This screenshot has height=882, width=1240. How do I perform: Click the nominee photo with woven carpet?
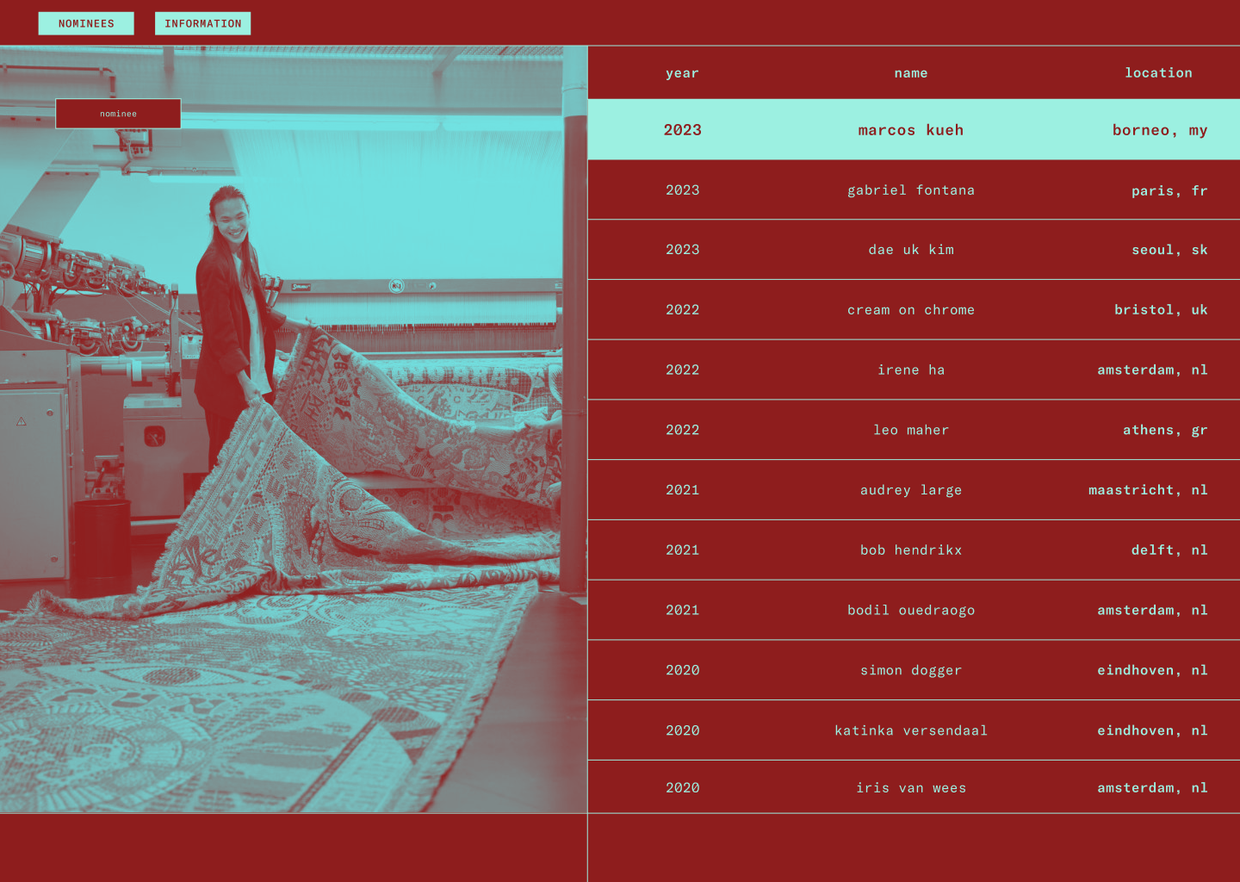coord(294,429)
